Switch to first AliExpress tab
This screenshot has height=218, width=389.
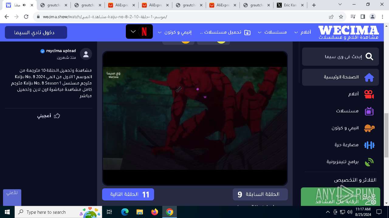[122, 5]
